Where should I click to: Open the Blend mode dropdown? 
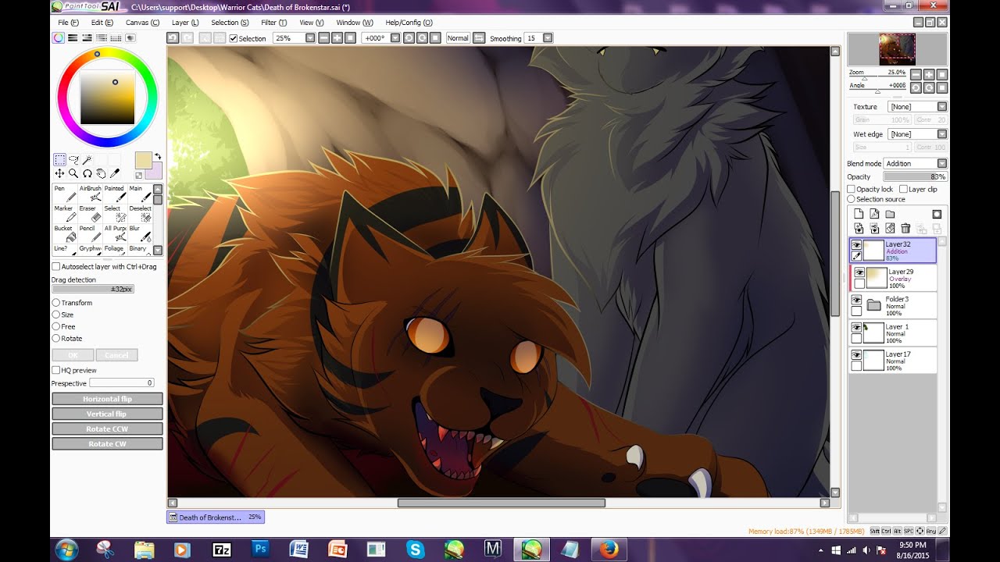941,163
